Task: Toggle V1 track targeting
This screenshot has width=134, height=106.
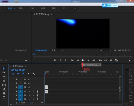Action: (x=21, y=87)
